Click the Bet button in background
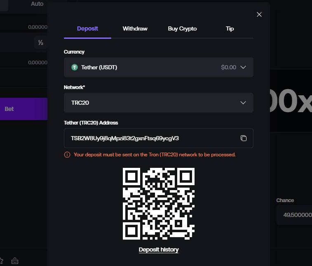 click(23, 109)
